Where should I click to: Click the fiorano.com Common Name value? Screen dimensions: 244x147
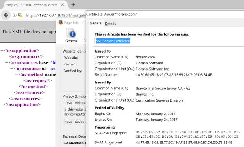click(x=145, y=57)
